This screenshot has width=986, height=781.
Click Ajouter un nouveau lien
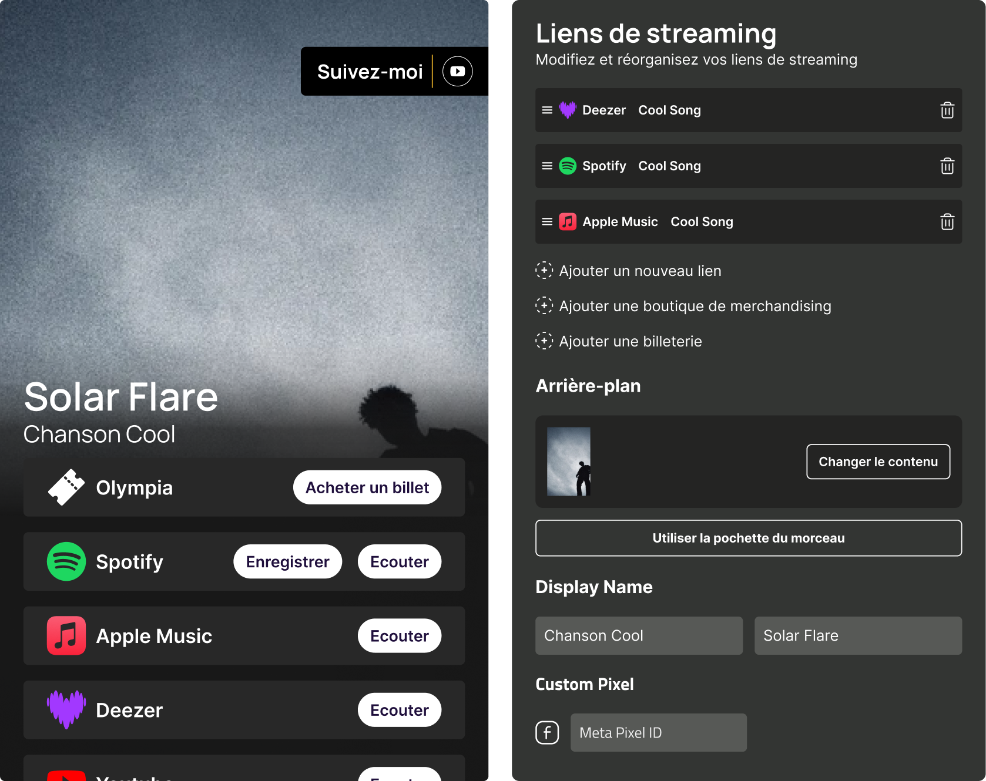coord(640,271)
